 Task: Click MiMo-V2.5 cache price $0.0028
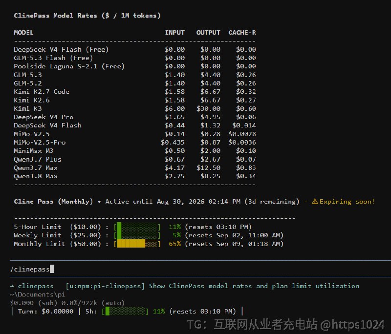pos(242,134)
